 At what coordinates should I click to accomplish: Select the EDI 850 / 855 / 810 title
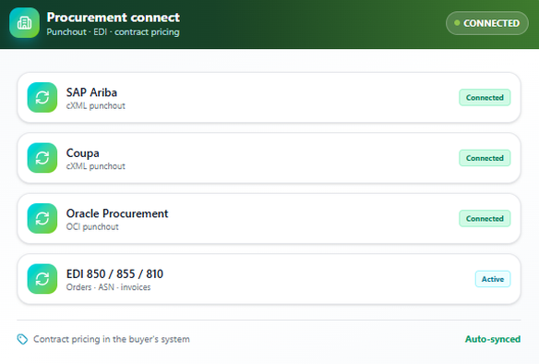click(114, 274)
